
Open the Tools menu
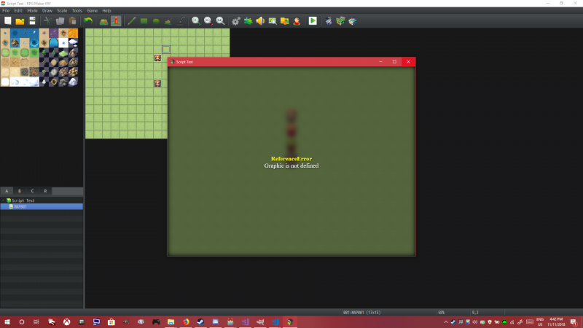(x=77, y=11)
